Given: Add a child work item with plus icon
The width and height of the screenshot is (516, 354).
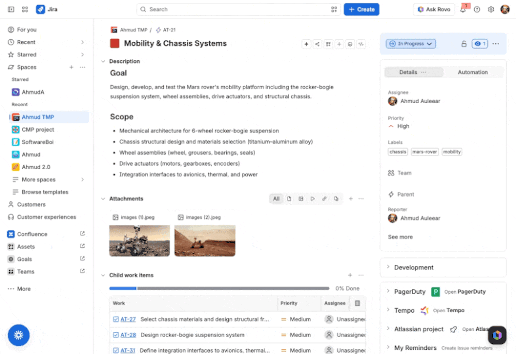Looking at the screenshot, I should (350, 275).
